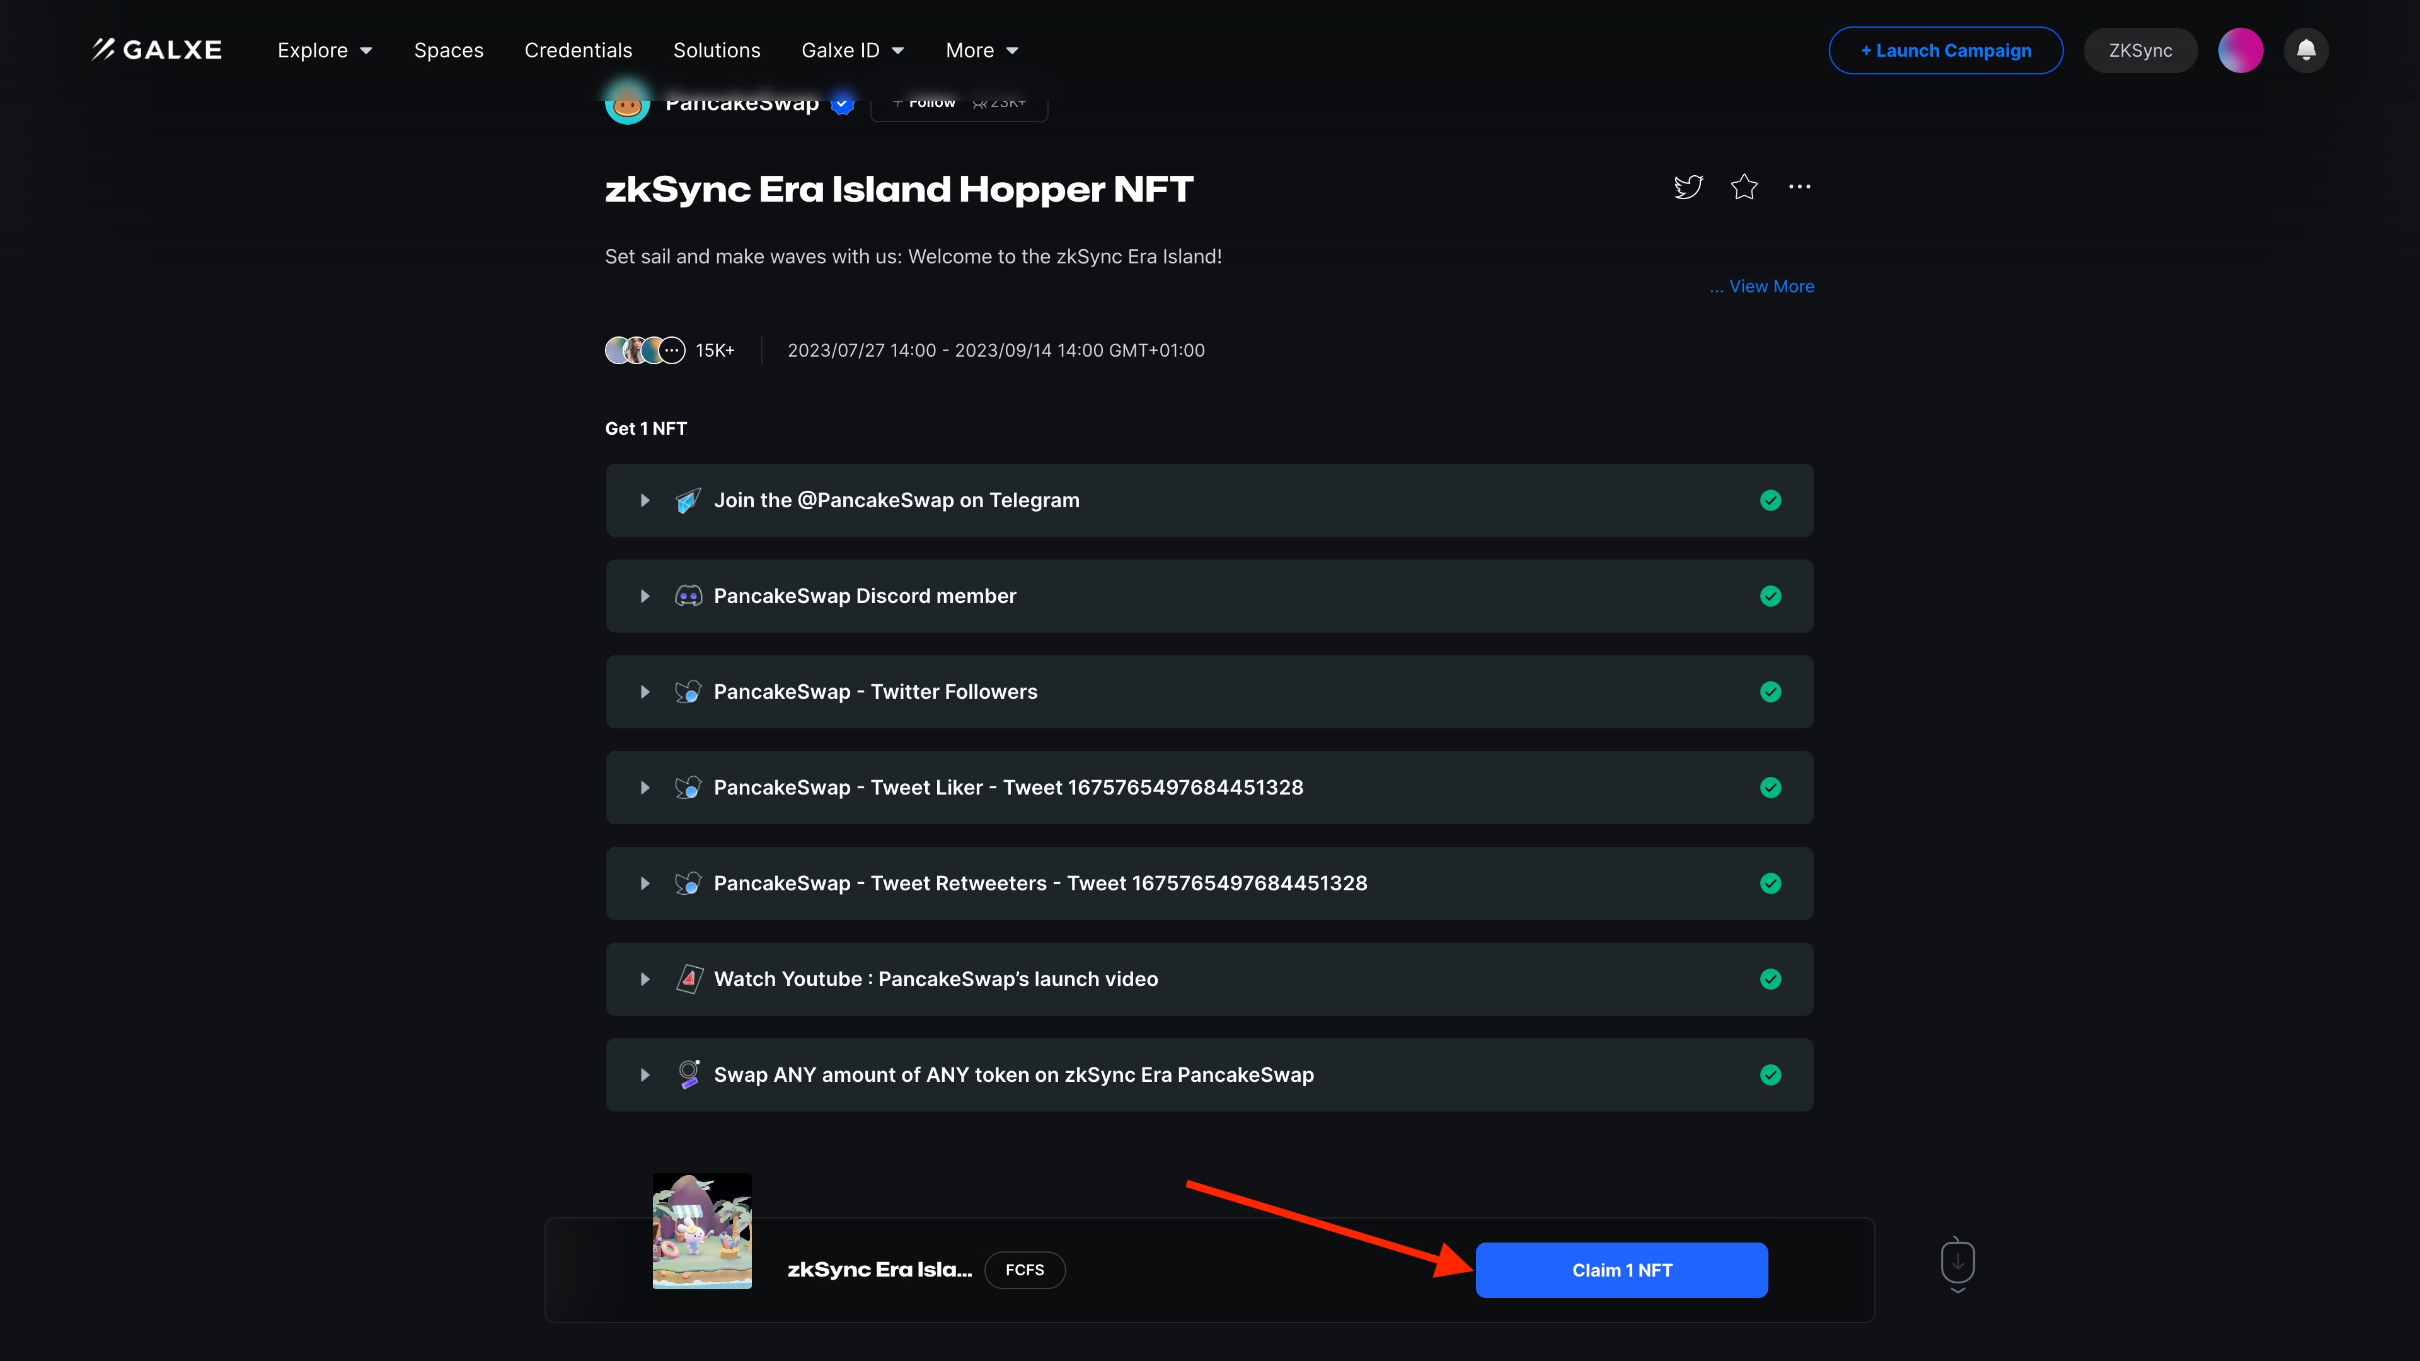The height and width of the screenshot is (1361, 2420).
Task: Click the Twitter icon on the Followers task
Action: click(689, 691)
